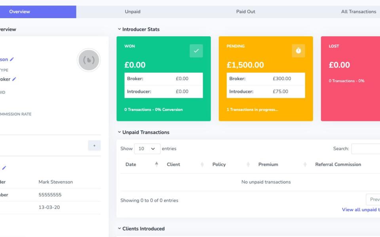
Task: Open the View all unpaid link
Action: [x=361, y=210]
